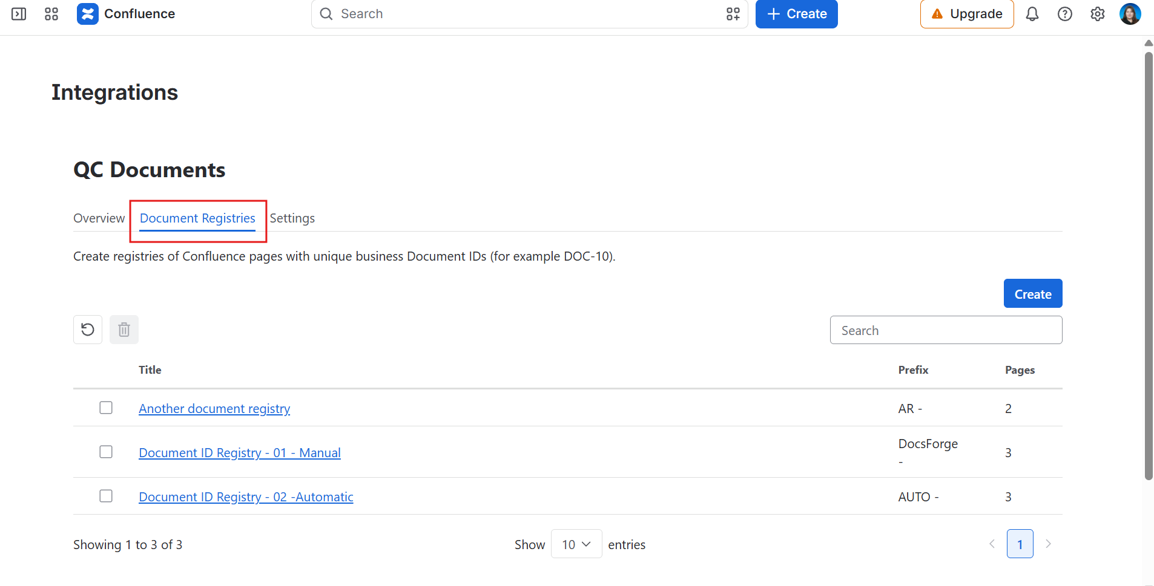Check the Another document registry checkbox
The height and width of the screenshot is (586, 1154).
click(x=106, y=408)
